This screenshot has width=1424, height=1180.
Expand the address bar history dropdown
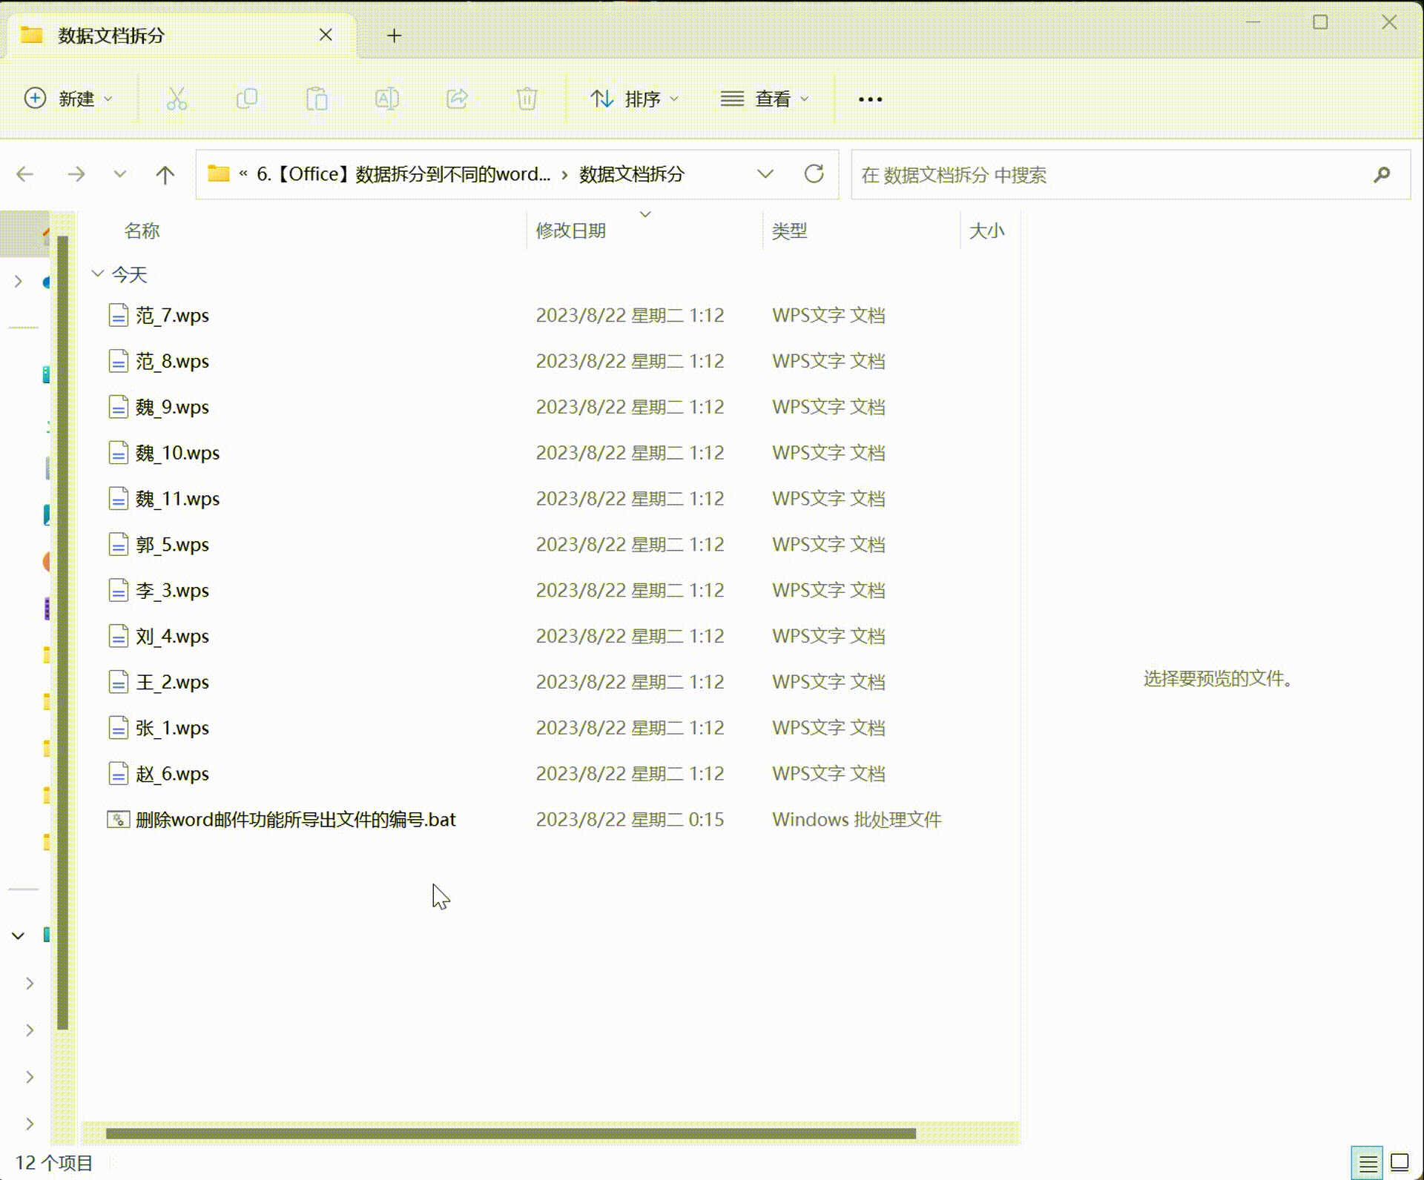pyautogui.click(x=765, y=174)
